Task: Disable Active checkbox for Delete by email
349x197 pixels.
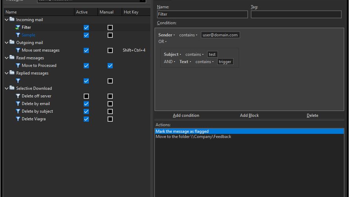Action: click(86, 104)
